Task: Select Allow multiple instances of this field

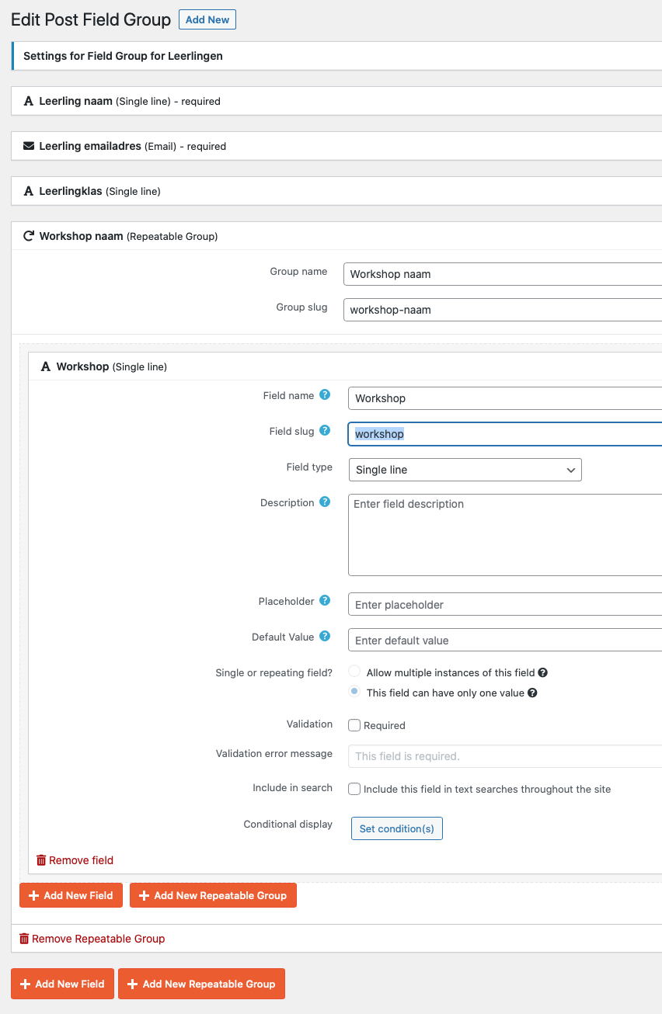Action: pyautogui.click(x=354, y=672)
